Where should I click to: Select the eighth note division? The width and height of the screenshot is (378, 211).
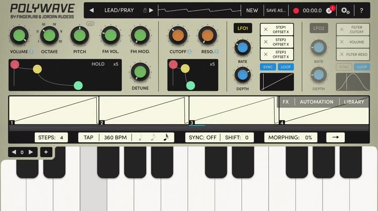pos(153,138)
